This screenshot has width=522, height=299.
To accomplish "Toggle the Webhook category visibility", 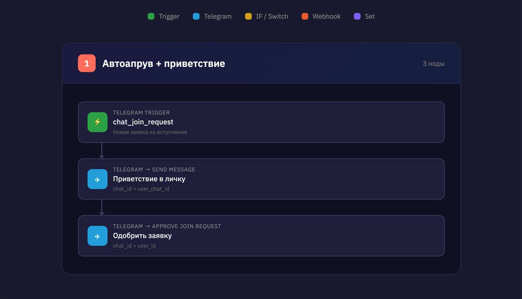I will coord(321,16).
